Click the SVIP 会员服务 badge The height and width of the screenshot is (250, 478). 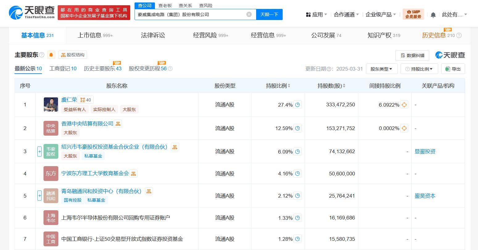[413, 14]
